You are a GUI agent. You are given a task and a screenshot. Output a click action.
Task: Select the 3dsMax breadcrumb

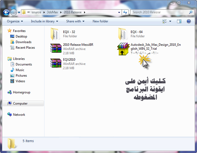tap(52, 12)
